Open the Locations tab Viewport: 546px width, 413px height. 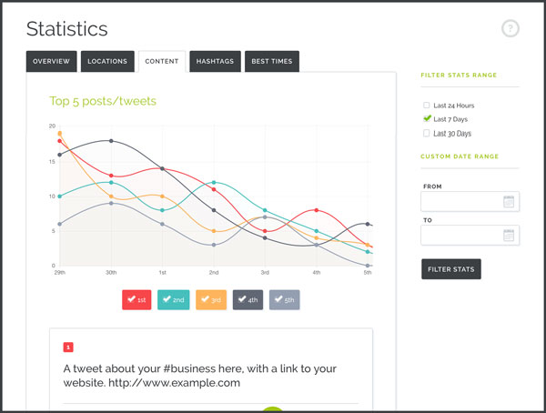(107, 62)
